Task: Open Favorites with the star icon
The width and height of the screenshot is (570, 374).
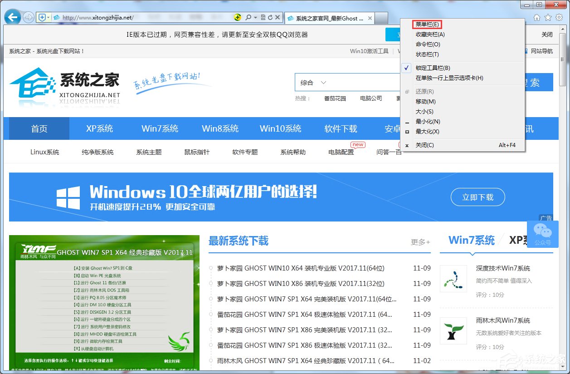Action: pos(548,17)
